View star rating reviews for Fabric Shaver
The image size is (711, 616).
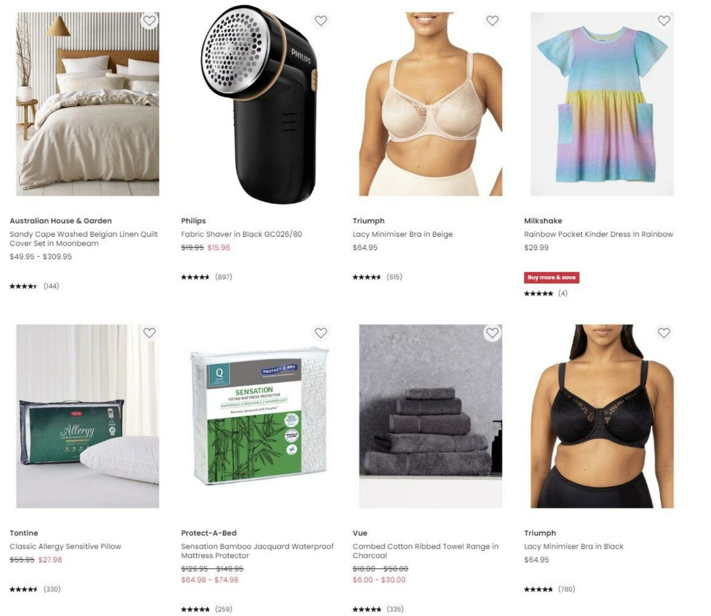pyautogui.click(x=207, y=277)
